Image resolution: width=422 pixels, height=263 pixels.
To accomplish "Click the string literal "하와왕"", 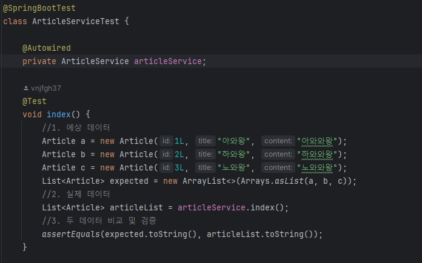I will tap(233, 154).
